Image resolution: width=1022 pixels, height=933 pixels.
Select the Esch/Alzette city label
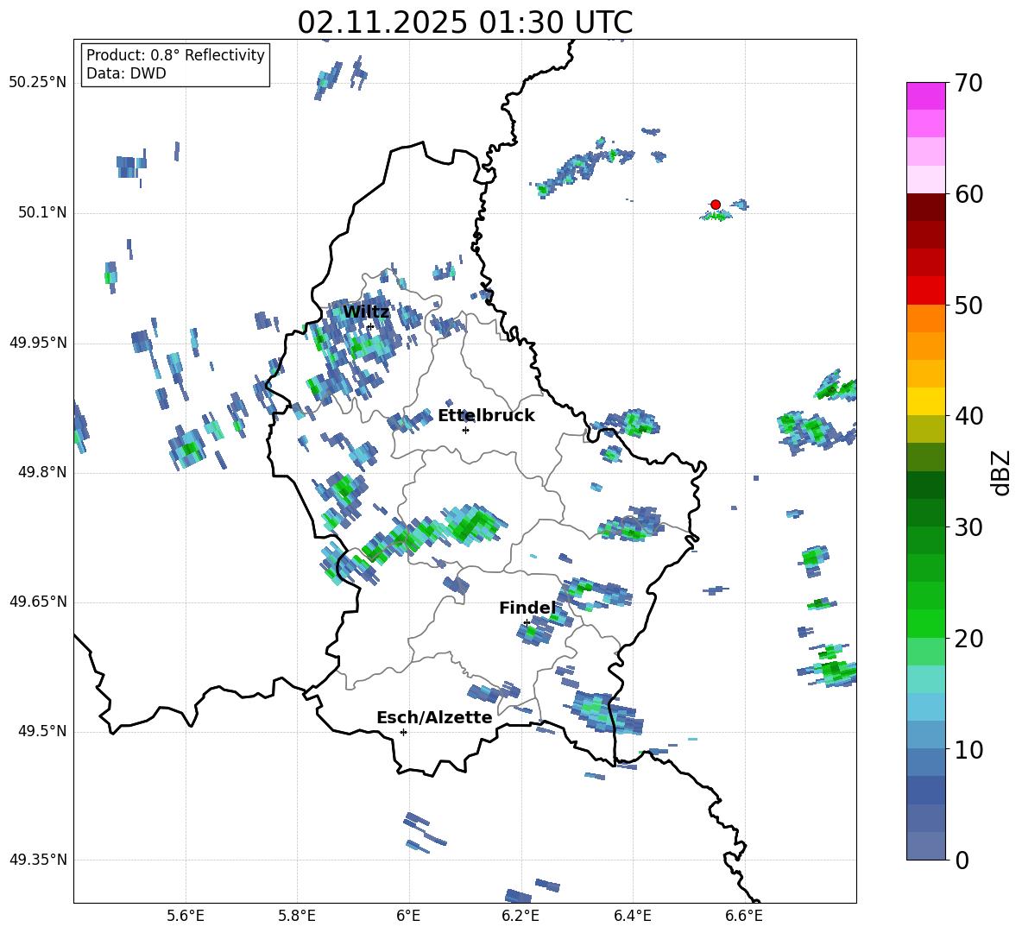click(x=434, y=718)
